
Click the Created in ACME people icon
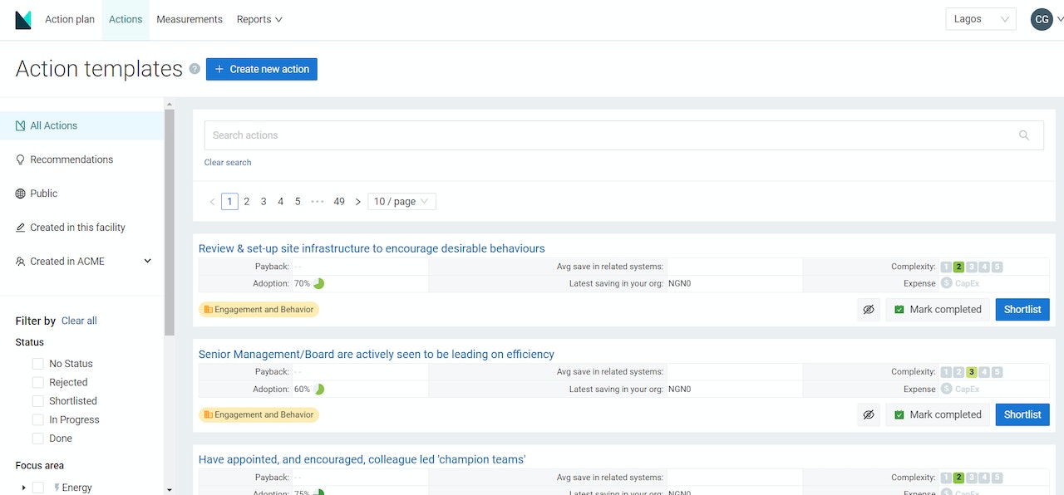(x=21, y=262)
